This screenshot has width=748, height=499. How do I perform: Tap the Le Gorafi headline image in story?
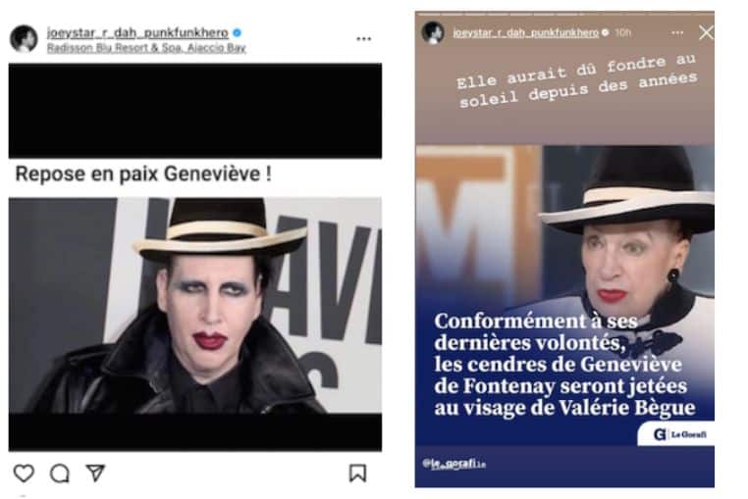564,295
